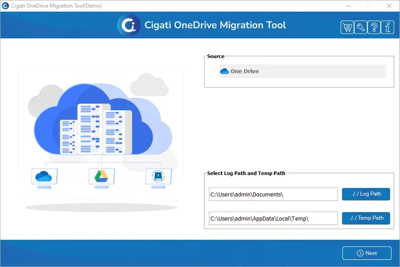
Task: Click the log path text field
Action: 273,194
